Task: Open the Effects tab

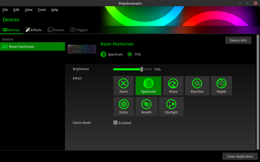Action: click(x=34, y=30)
